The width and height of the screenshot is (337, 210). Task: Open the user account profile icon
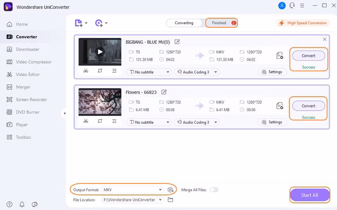282,6
